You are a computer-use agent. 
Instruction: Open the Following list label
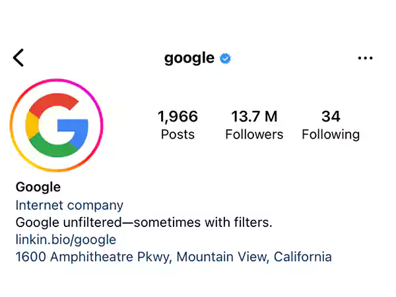pyautogui.click(x=331, y=135)
